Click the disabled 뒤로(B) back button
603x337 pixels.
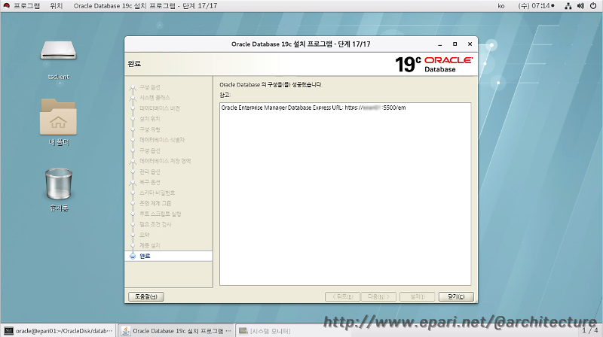point(342,296)
